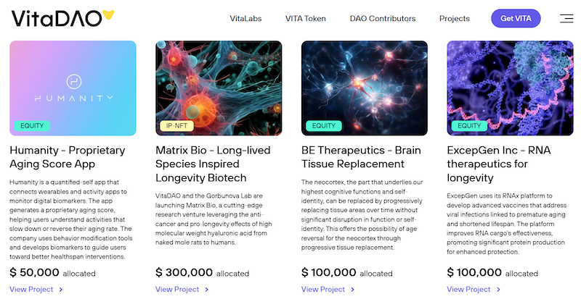Open the VITA Token menu item
This screenshot has height=307, width=581.
pyautogui.click(x=306, y=18)
